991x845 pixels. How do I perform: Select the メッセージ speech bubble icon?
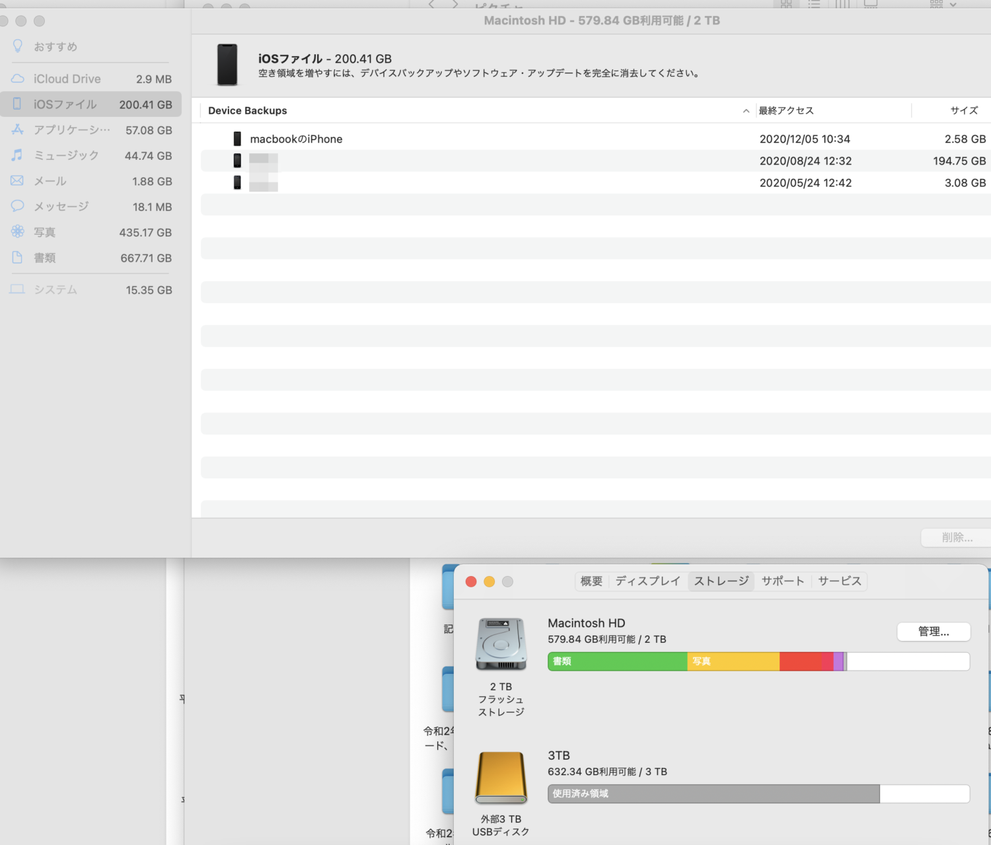(x=18, y=206)
